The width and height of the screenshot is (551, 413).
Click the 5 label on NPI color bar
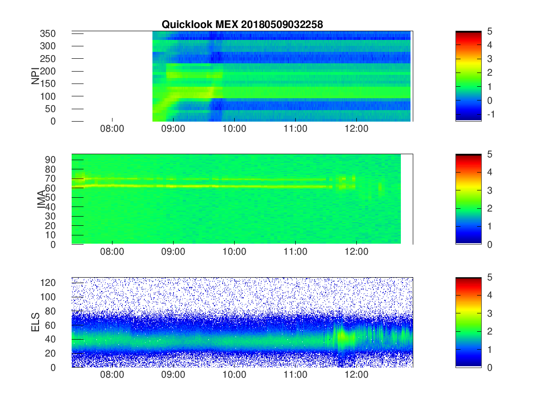click(x=489, y=31)
